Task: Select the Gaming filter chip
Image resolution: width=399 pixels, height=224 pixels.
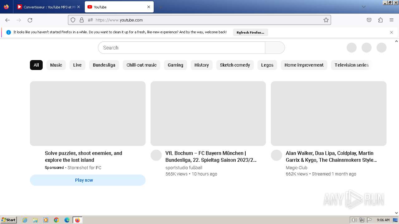Action: (175, 65)
